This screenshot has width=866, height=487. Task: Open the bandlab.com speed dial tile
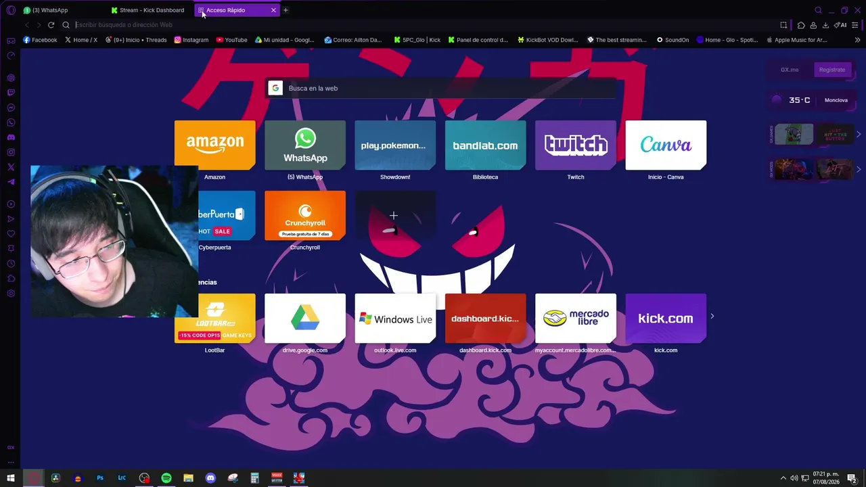[485, 145]
